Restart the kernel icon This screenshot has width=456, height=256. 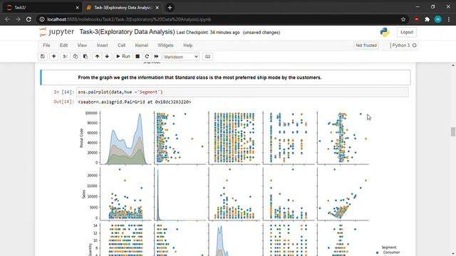tap(147, 56)
